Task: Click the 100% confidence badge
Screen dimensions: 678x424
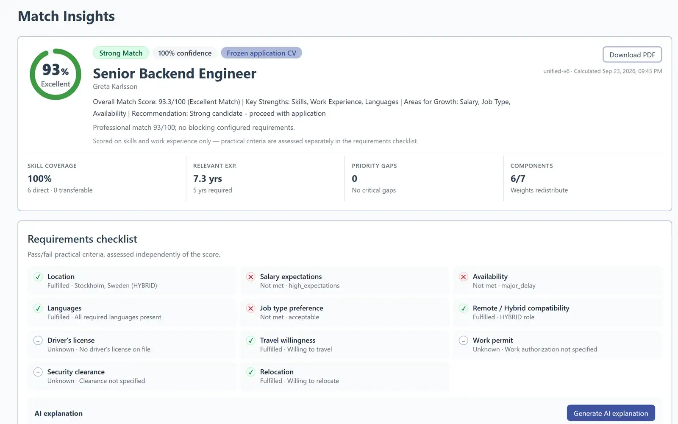Action: tap(185, 53)
